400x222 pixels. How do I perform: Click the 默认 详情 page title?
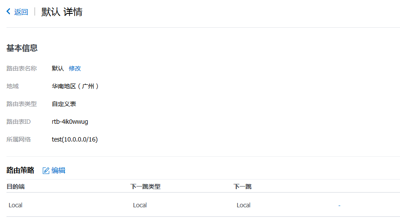(62, 12)
